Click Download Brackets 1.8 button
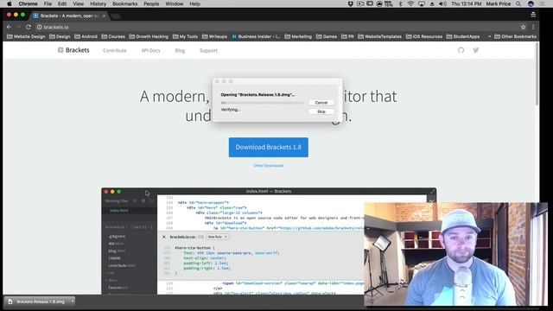The height and width of the screenshot is (311, 553). (x=269, y=147)
